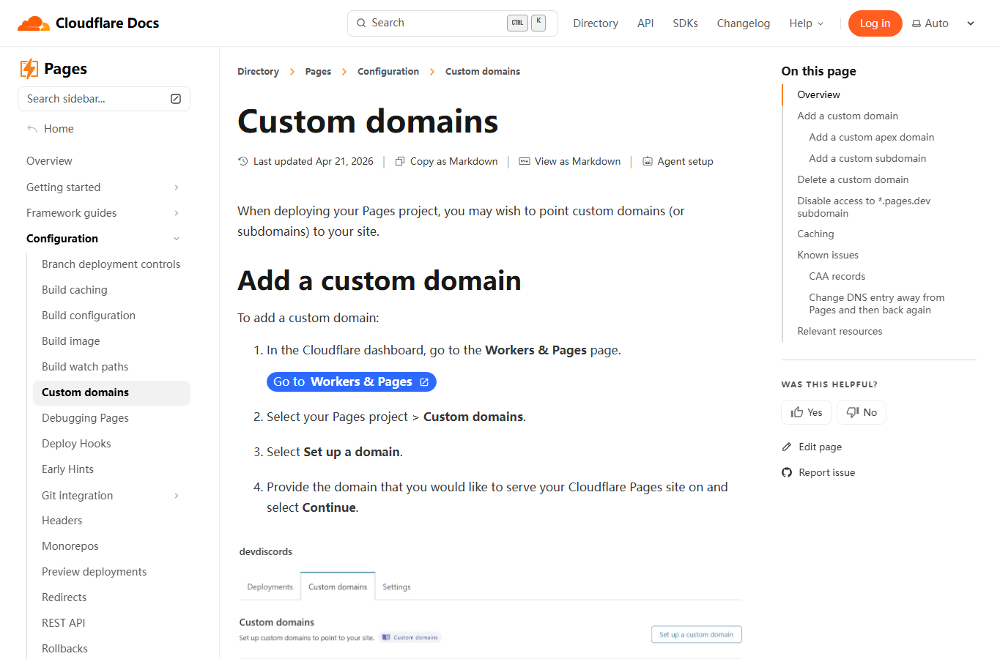Open Redirects in sidebar

[64, 597]
